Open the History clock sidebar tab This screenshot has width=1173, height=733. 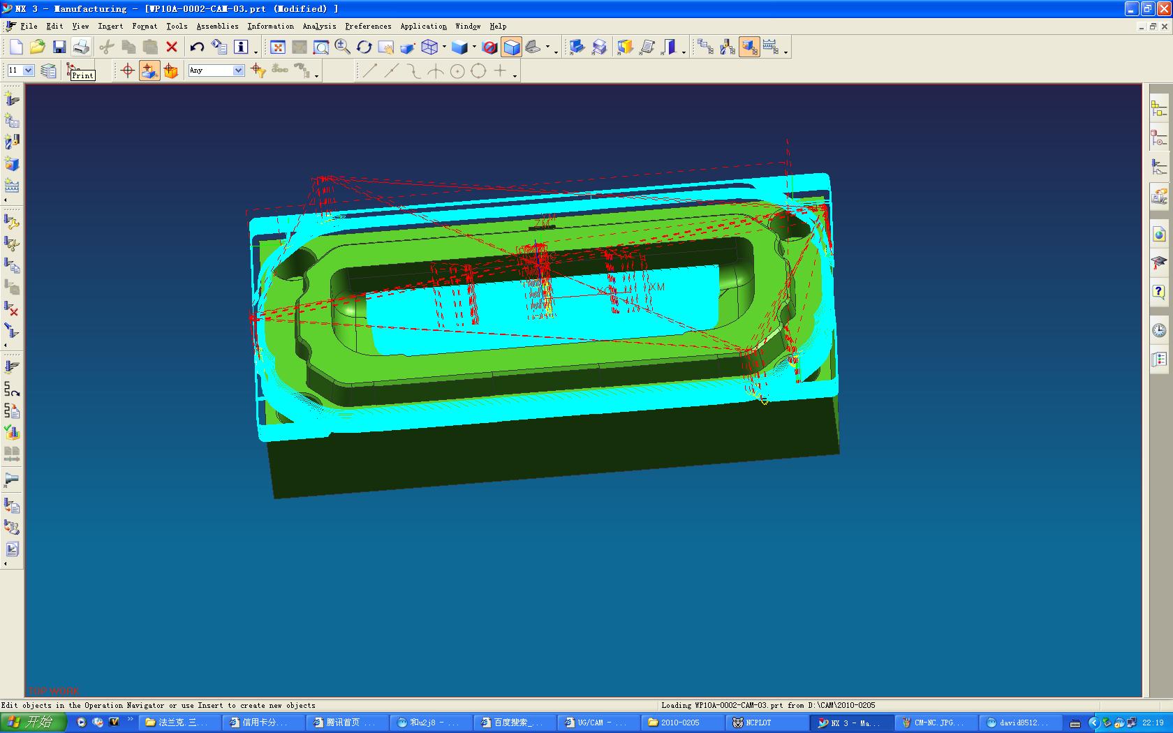pos(1159,330)
